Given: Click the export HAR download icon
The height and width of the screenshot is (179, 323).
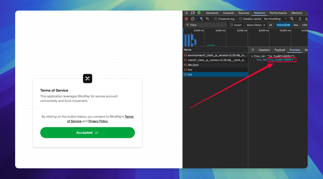Looking at the screenshot, I should click(x=306, y=19).
